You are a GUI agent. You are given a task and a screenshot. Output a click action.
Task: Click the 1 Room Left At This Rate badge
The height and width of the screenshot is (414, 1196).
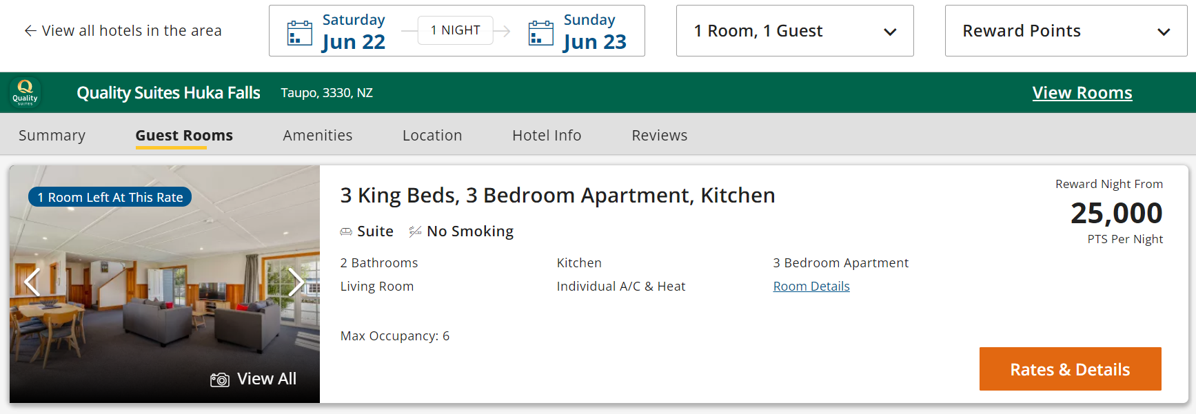[110, 196]
